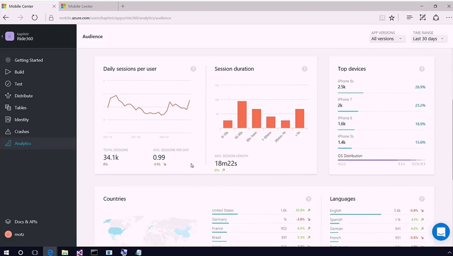
Task: Open Distribute from the sidebar icon
Action: [8, 96]
